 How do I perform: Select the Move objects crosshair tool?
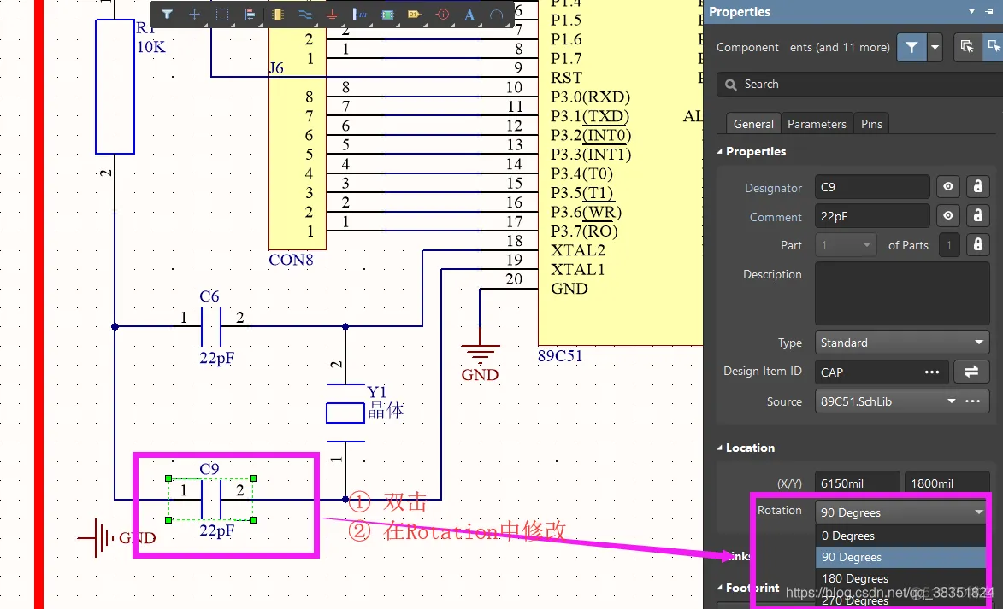click(194, 14)
